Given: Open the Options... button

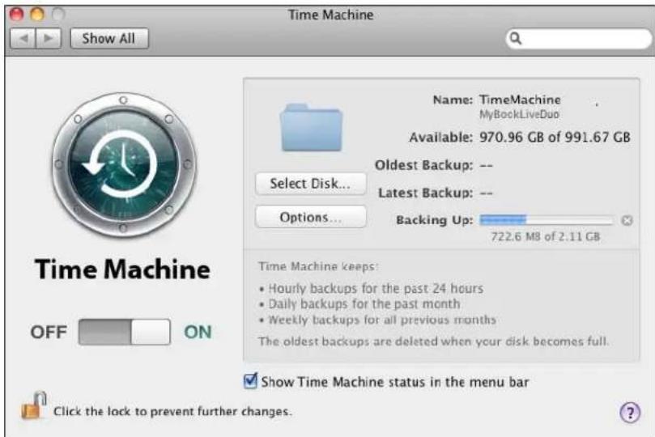Looking at the screenshot, I should point(310,217).
